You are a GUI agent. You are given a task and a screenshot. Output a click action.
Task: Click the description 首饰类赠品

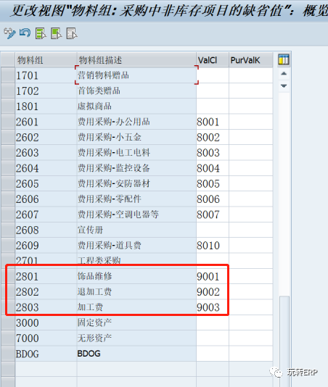136,91
